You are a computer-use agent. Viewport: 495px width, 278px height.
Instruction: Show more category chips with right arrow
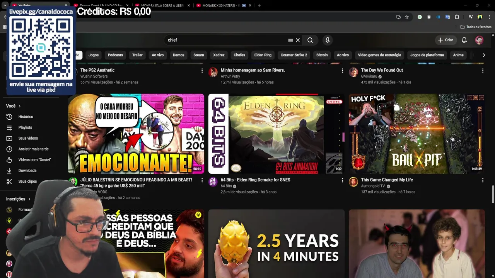click(483, 55)
